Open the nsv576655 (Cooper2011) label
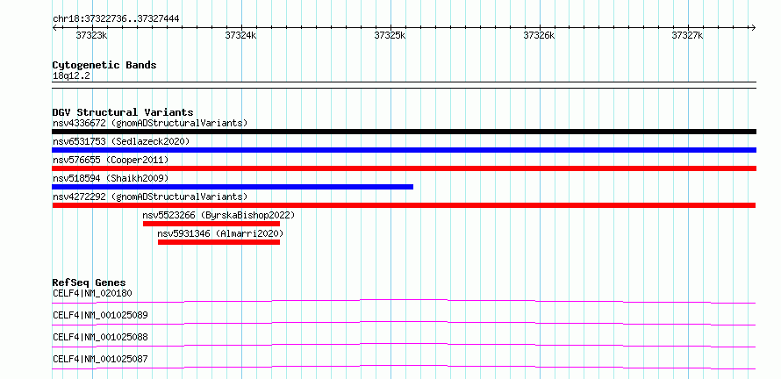 pyautogui.click(x=111, y=160)
